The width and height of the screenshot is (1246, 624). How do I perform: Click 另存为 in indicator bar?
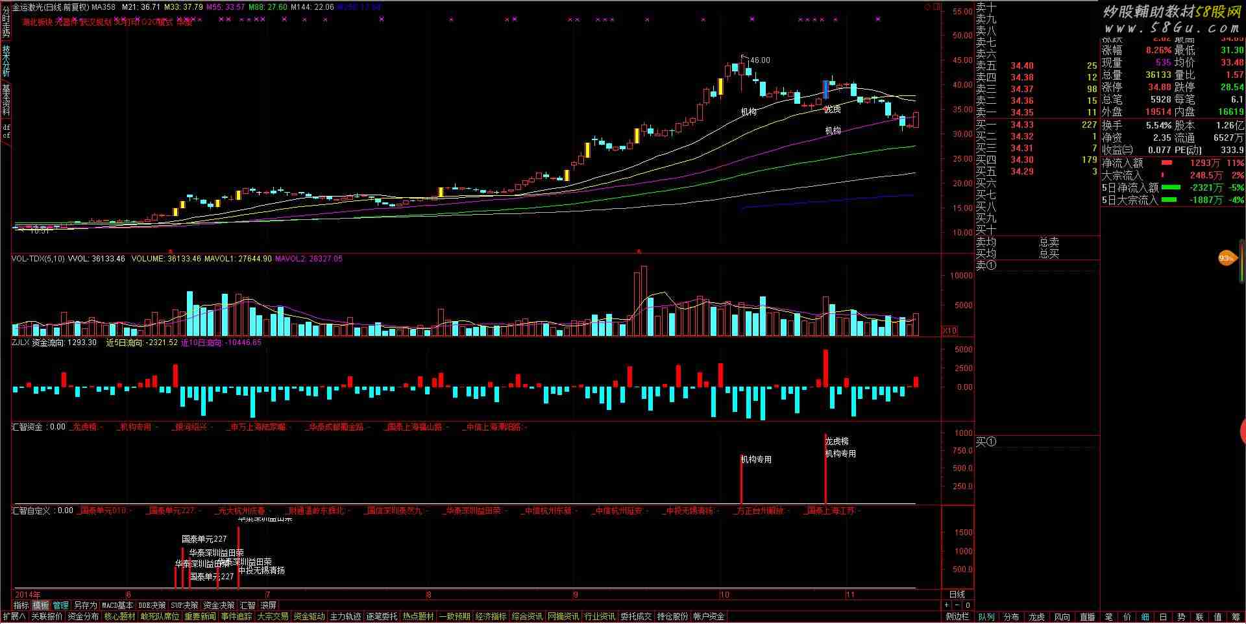click(x=85, y=605)
